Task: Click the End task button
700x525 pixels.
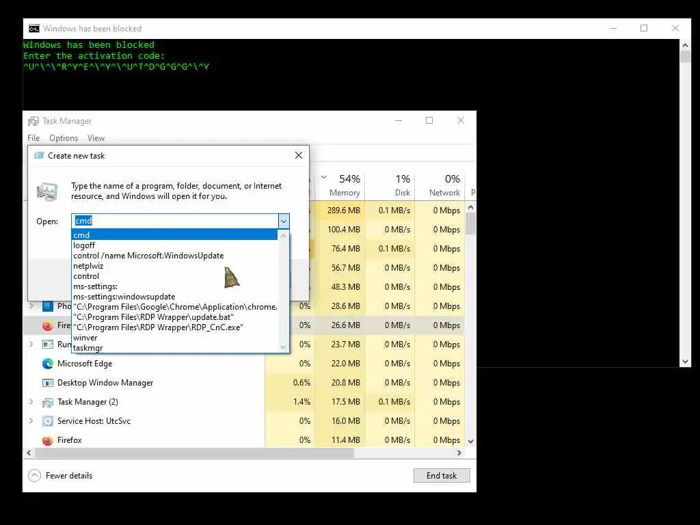Action: (442, 476)
